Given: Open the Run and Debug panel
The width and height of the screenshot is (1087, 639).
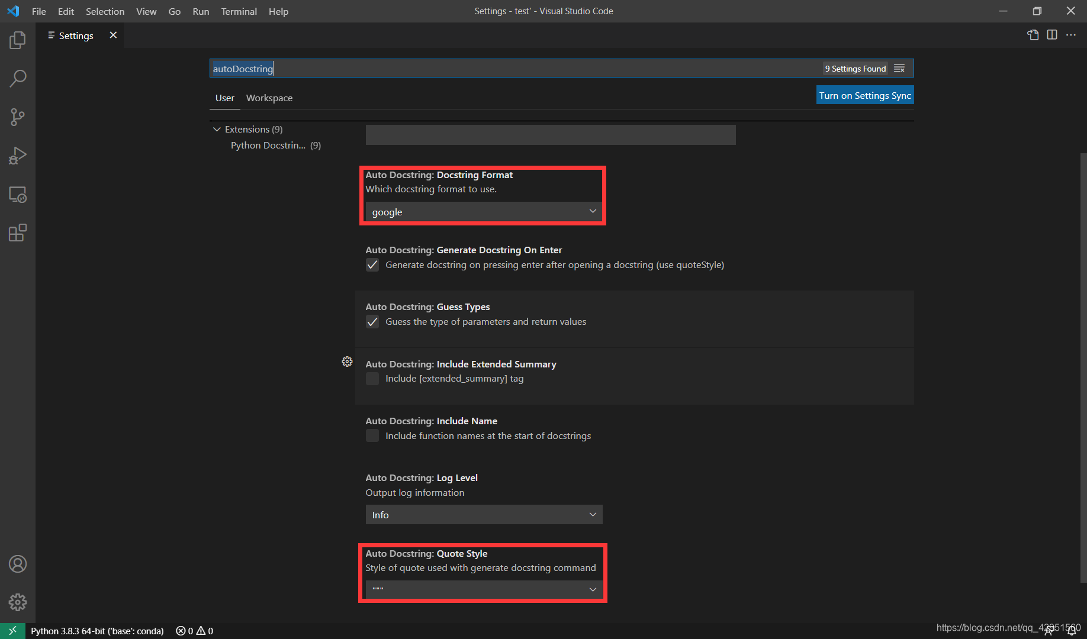Looking at the screenshot, I should point(18,156).
